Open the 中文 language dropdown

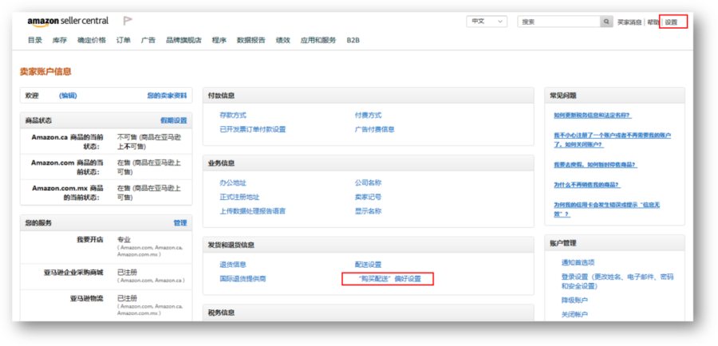(x=487, y=22)
